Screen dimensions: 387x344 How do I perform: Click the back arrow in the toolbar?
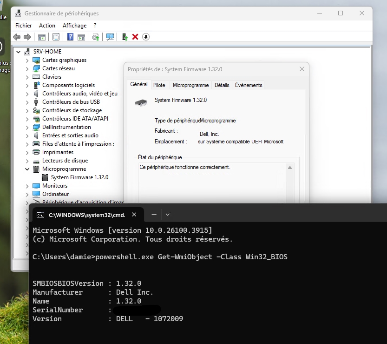[17, 37]
